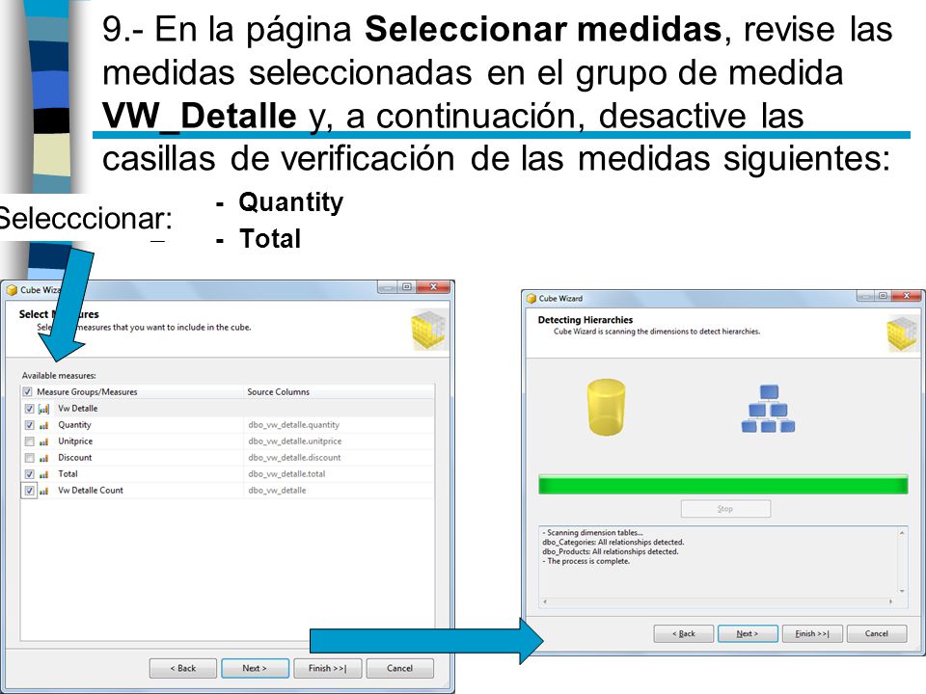Click the 'dbo_Products: All relationships detected.' log line

point(610,551)
